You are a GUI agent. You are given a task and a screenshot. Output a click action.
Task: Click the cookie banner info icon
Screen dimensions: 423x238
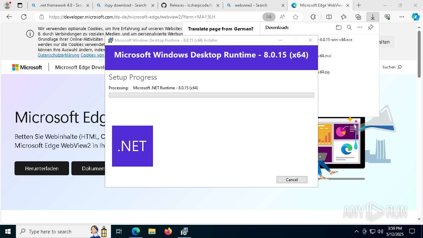pyautogui.click(x=30, y=34)
